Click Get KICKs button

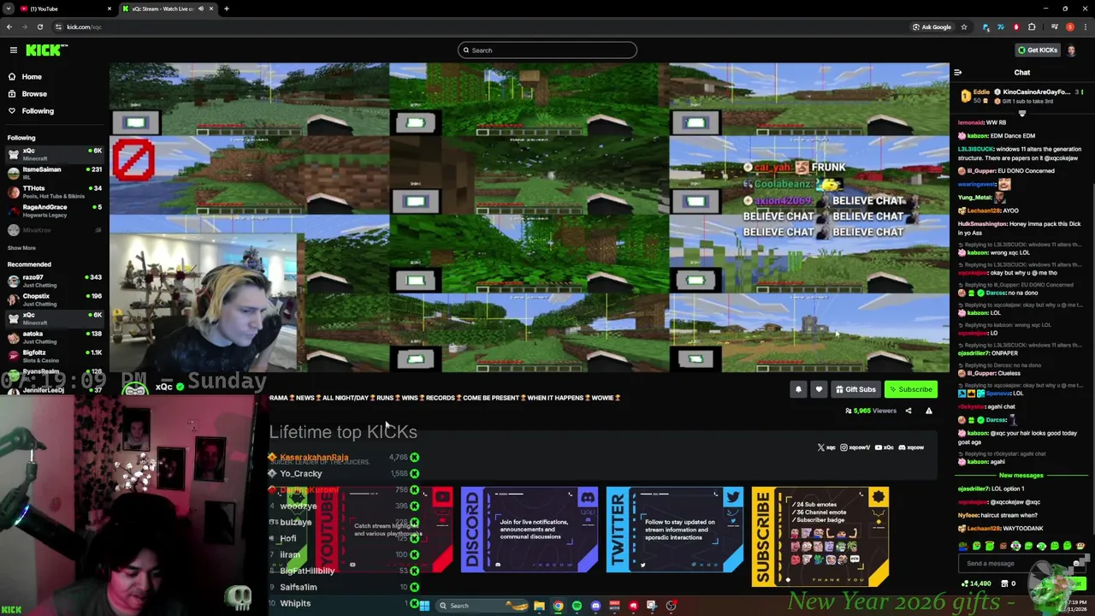(1038, 50)
